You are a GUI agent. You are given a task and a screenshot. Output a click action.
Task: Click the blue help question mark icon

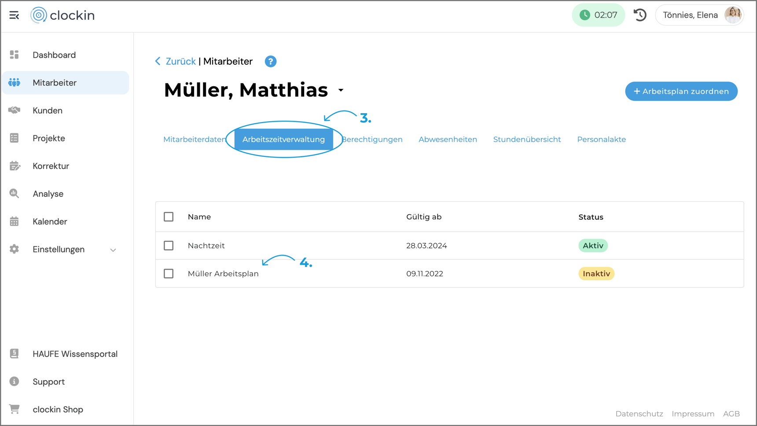(x=270, y=62)
